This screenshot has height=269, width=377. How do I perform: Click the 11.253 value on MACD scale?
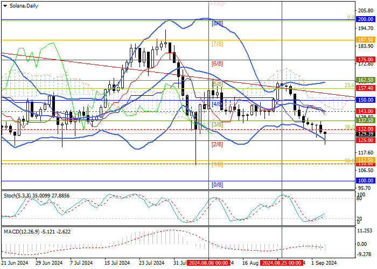[x=366, y=231]
